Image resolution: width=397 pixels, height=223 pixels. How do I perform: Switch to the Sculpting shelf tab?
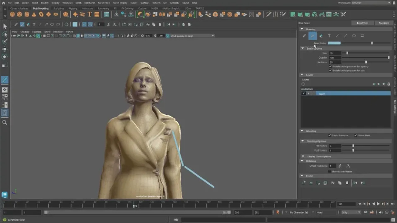coord(58,8)
